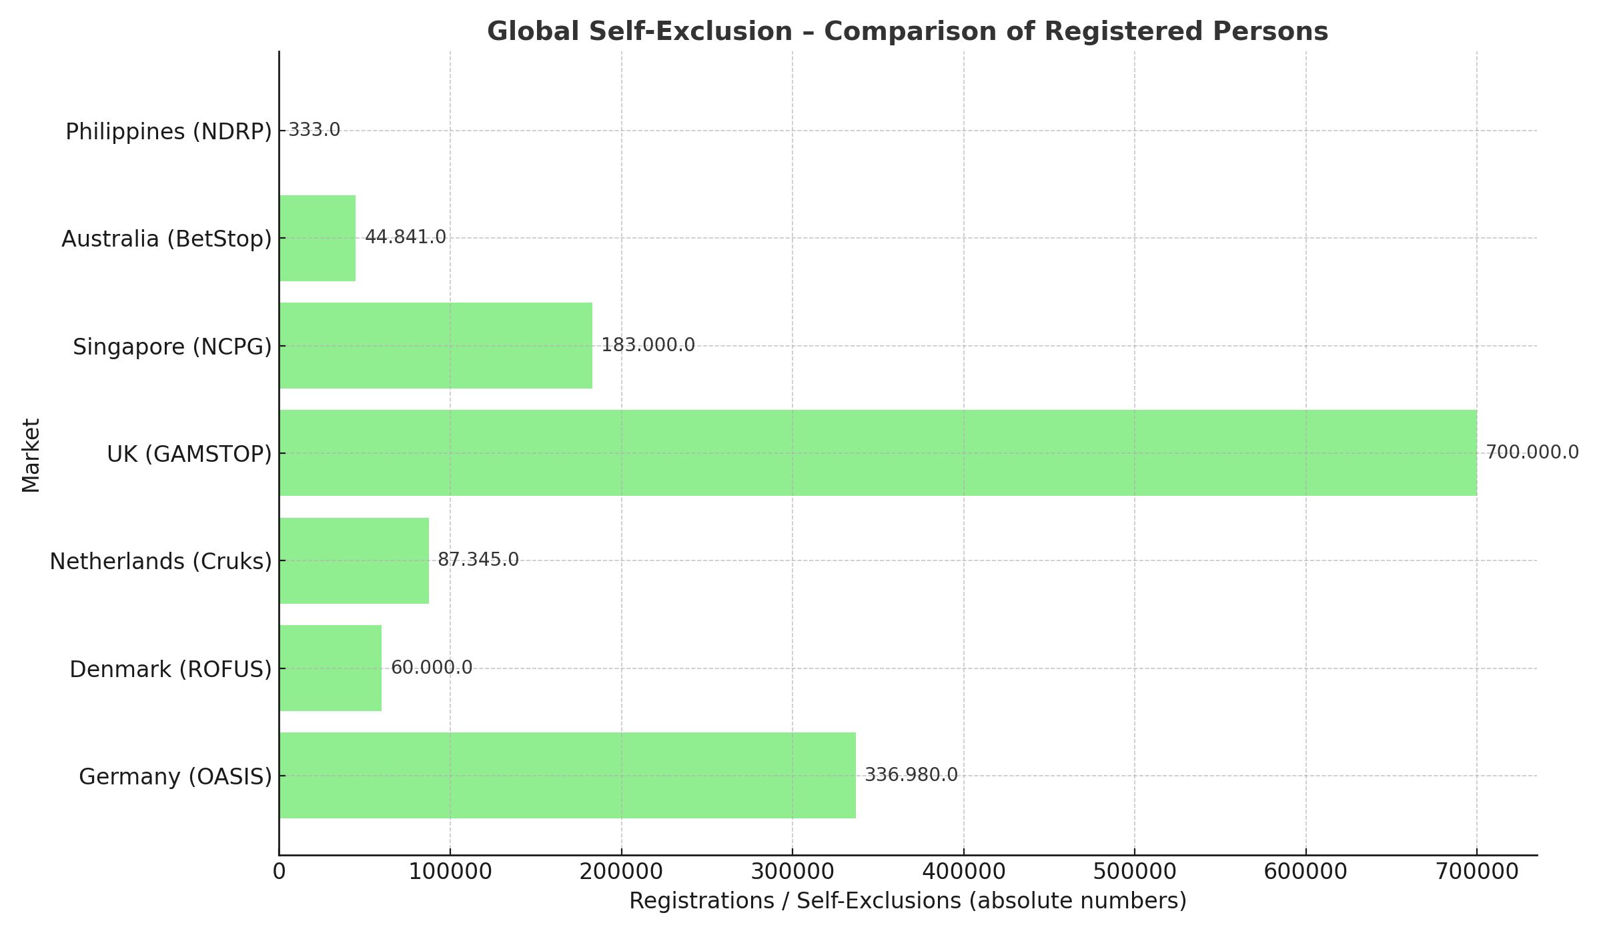Click the UK (GAMSTOP) axis label

click(x=189, y=454)
